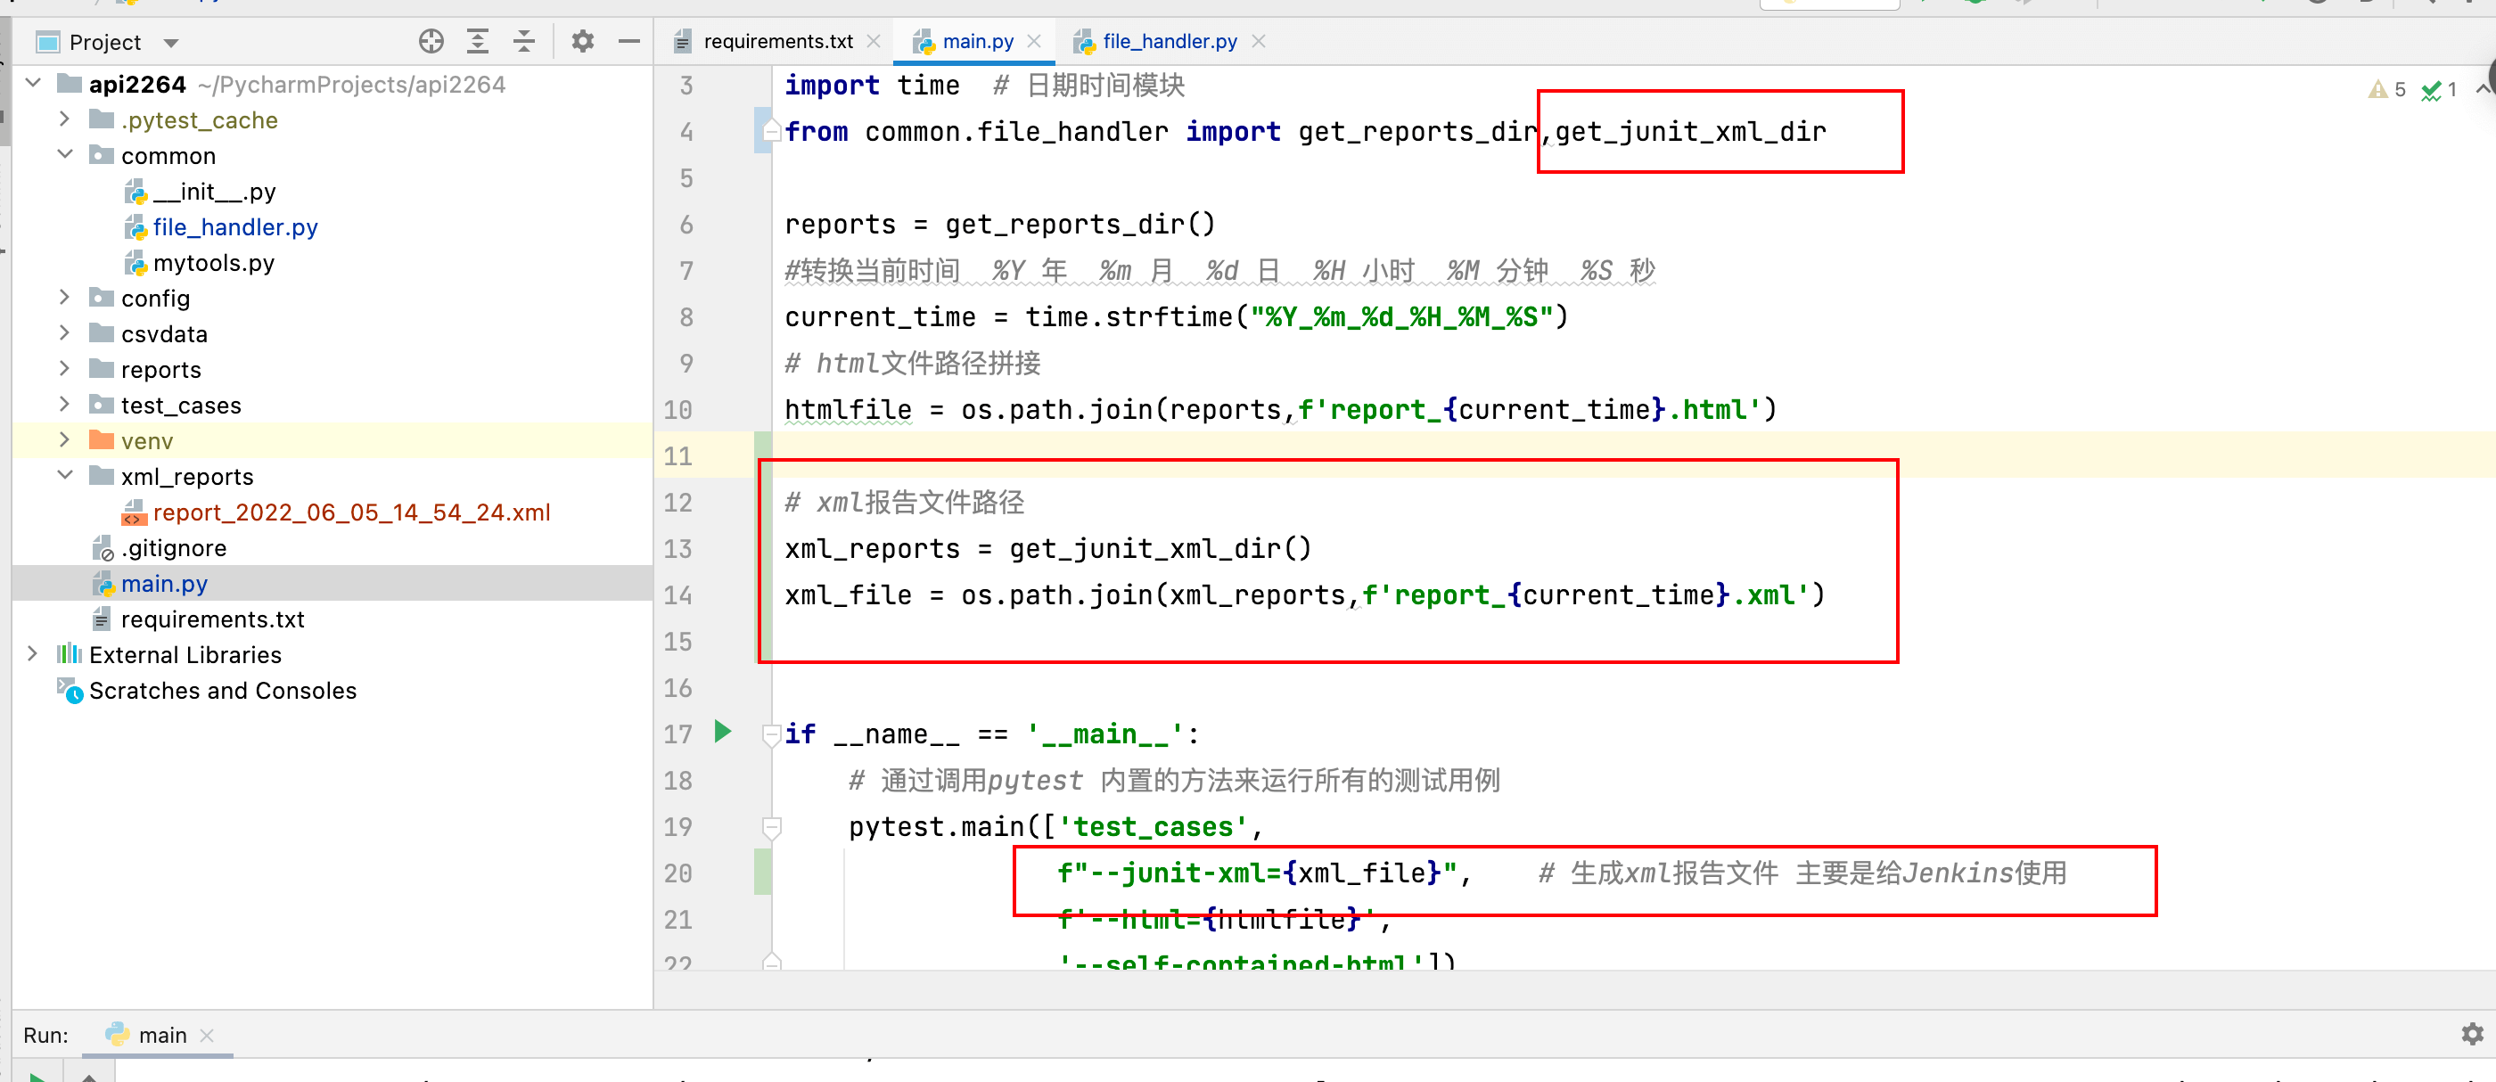Click 'xml_reports' variable on line 13
This screenshot has height=1082, width=2496.
[x=872, y=549]
